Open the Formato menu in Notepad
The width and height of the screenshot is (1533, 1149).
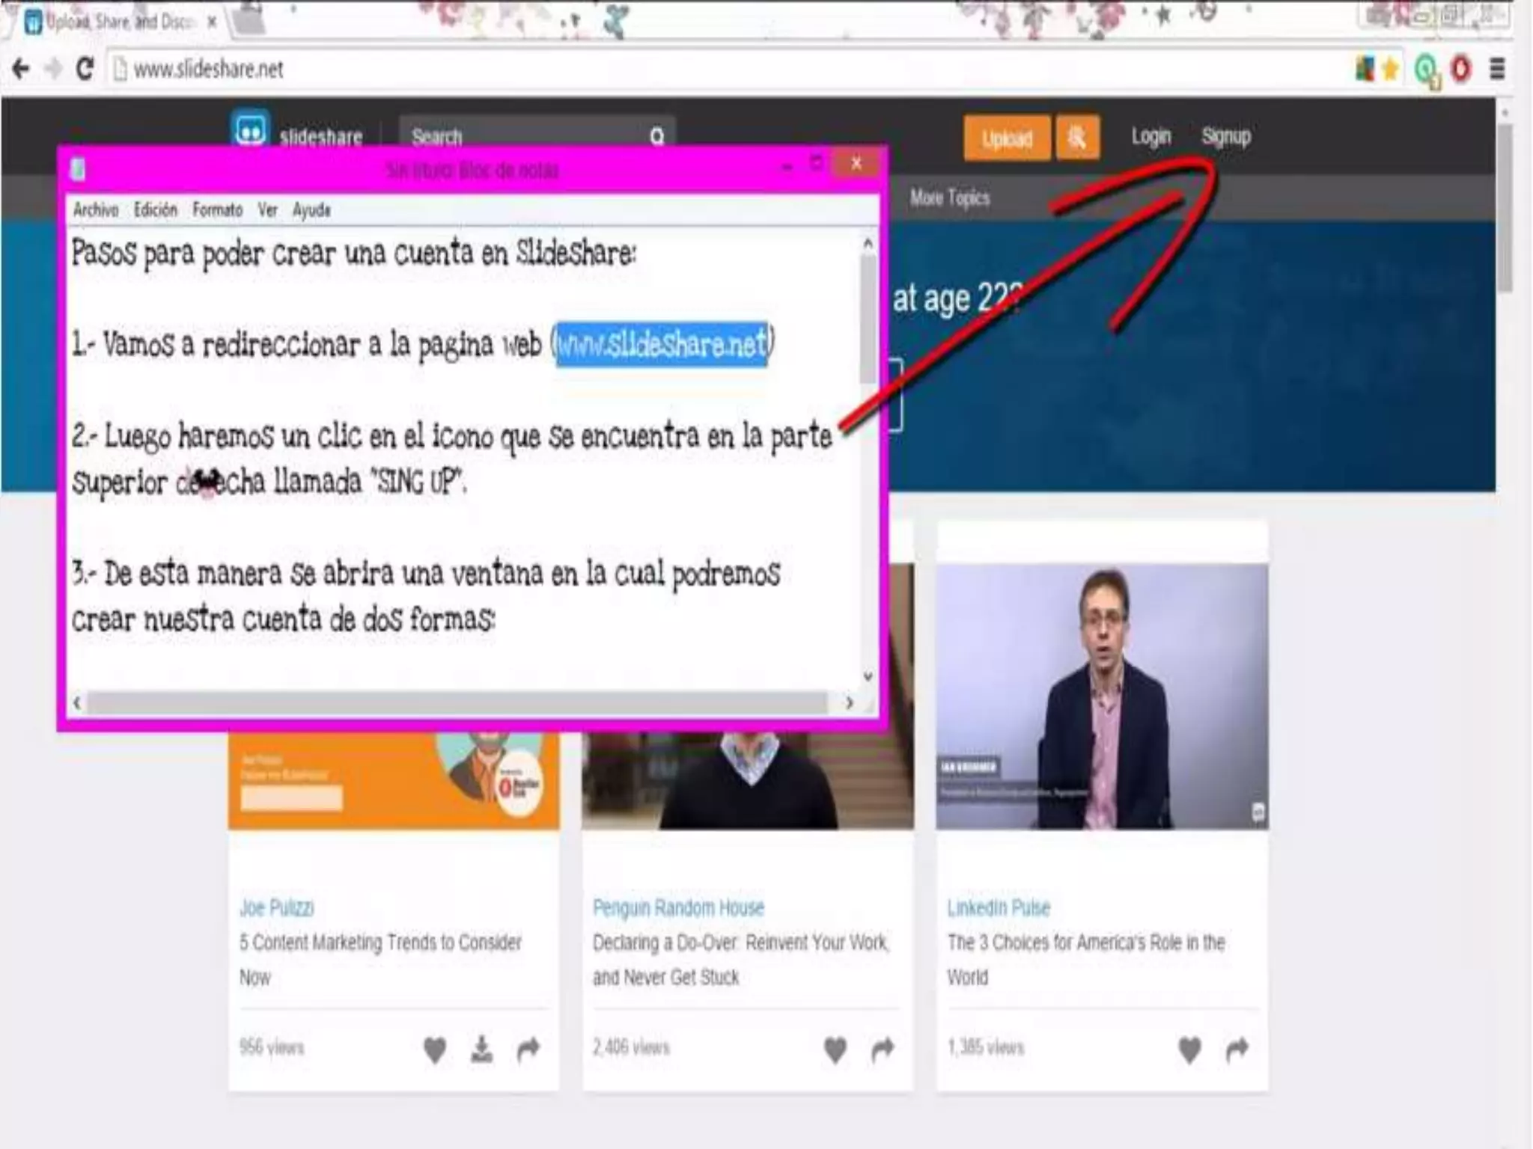coord(217,209)
